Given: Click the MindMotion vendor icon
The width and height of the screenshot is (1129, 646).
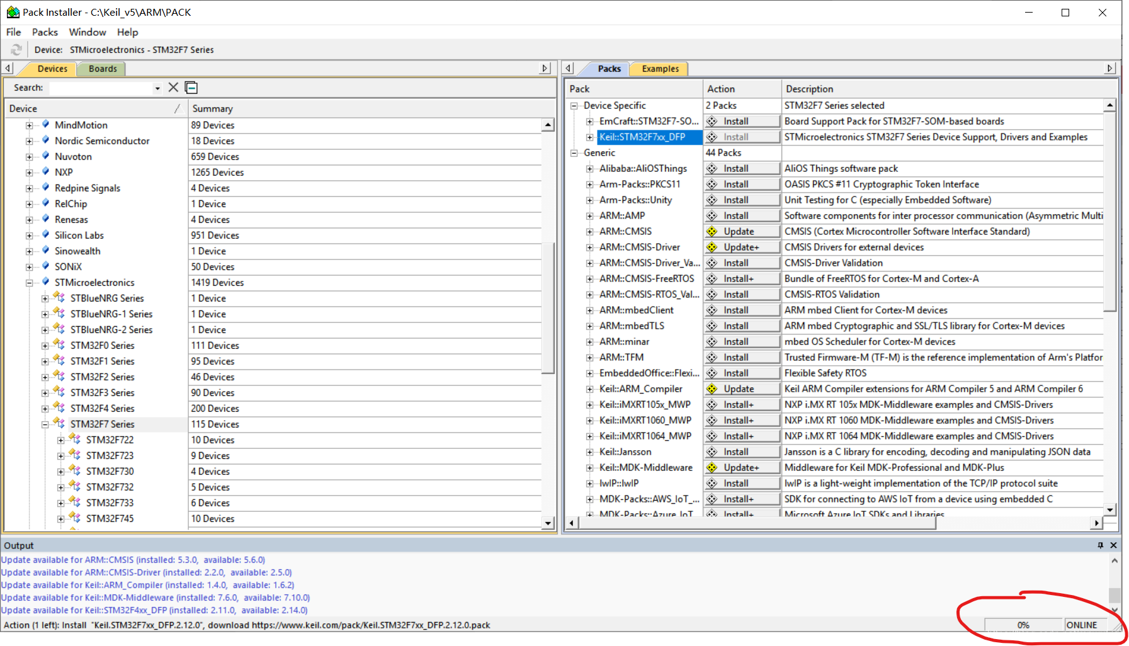Looking at the screenshot, I should [x=45, y=125].
